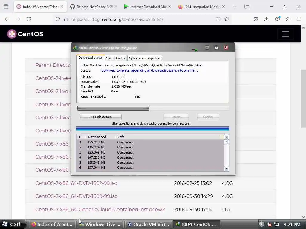This screenshot has height=229, width=306.
Task: Click the tracking protection shield icon
Action: [x=58, y=19]
